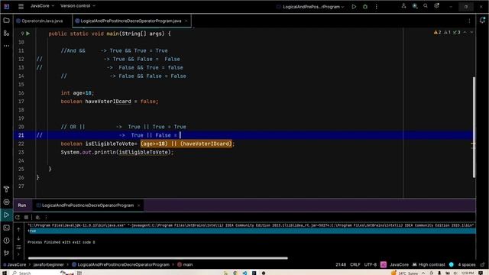489x275 pixels.
Task: Toggle soft-wrap in the console
Action: 18,247
